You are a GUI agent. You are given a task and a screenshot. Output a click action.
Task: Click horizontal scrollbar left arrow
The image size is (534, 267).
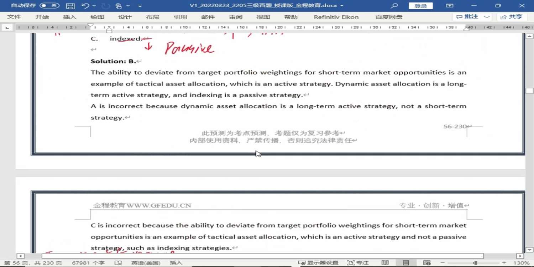point(20,256)
